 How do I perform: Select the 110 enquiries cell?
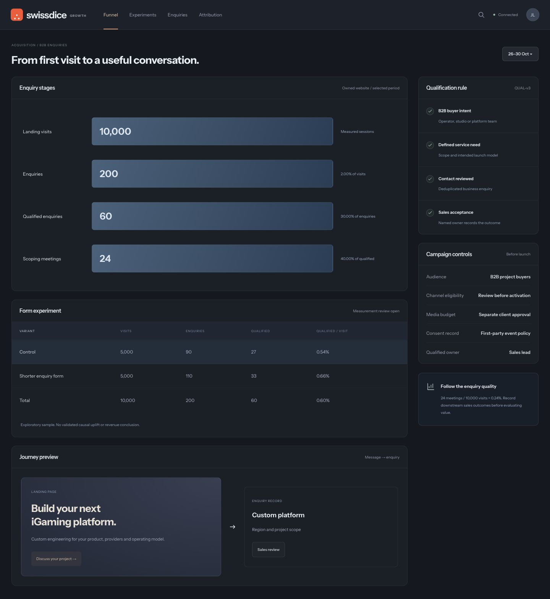point(189,376)
